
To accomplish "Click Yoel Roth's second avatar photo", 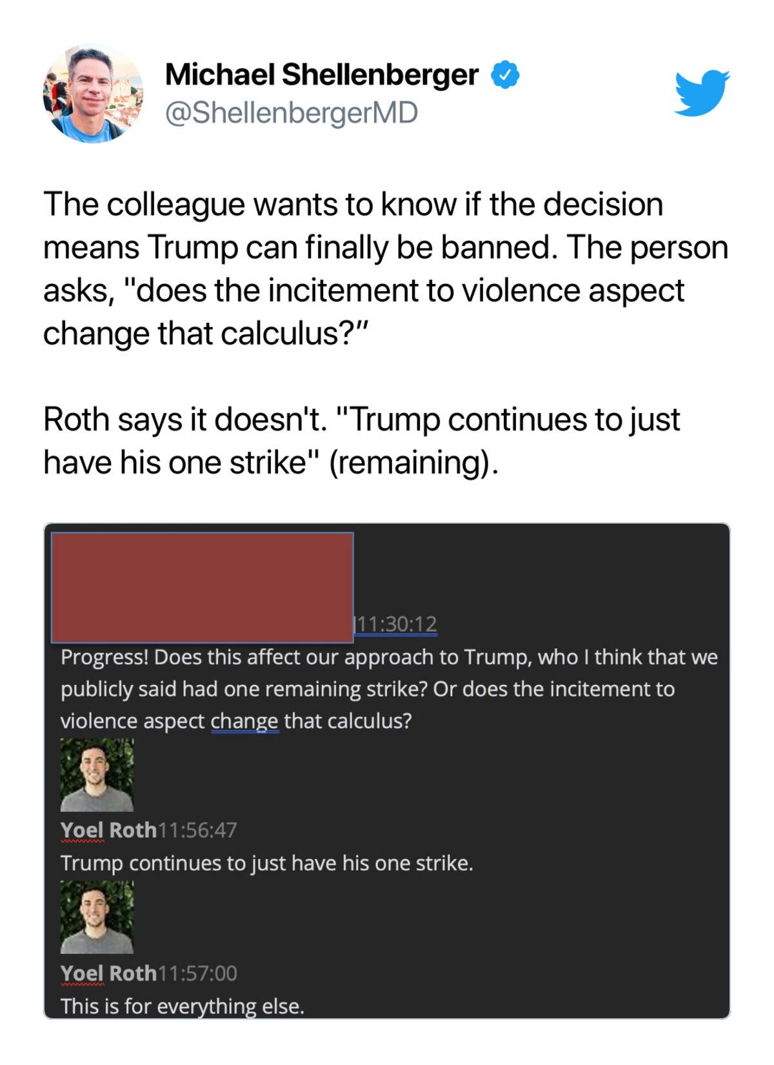I will pos(97,917).
